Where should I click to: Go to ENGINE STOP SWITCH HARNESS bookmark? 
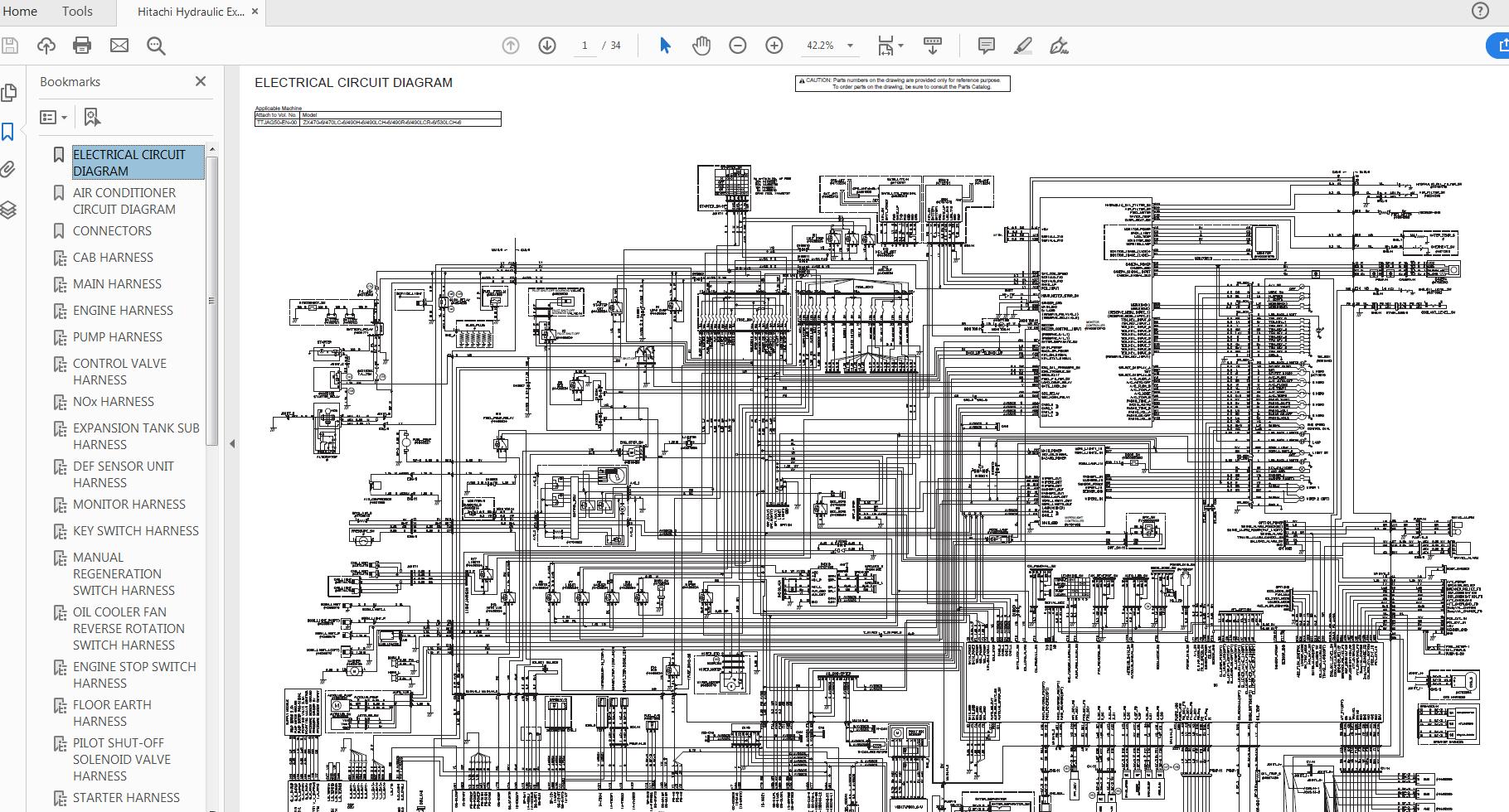click(134, 674)
